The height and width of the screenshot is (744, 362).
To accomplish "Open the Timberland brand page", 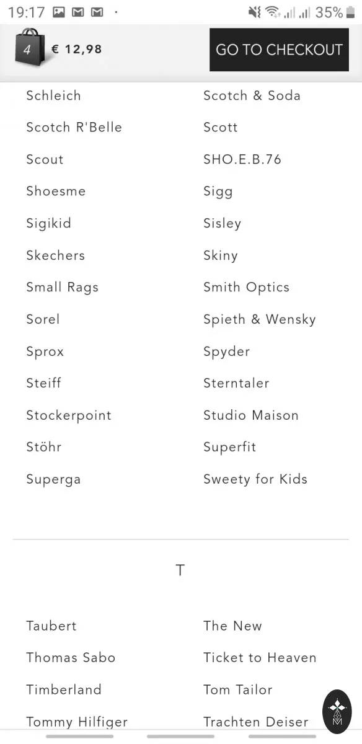I will click(64, 689).
